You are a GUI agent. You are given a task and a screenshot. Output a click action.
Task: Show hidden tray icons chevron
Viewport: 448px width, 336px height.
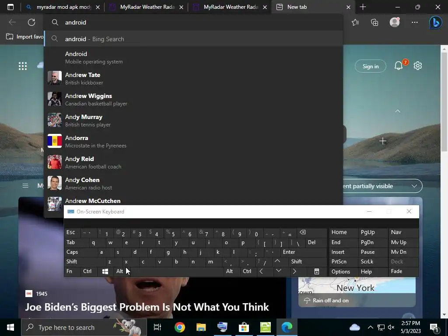[370, 327]
